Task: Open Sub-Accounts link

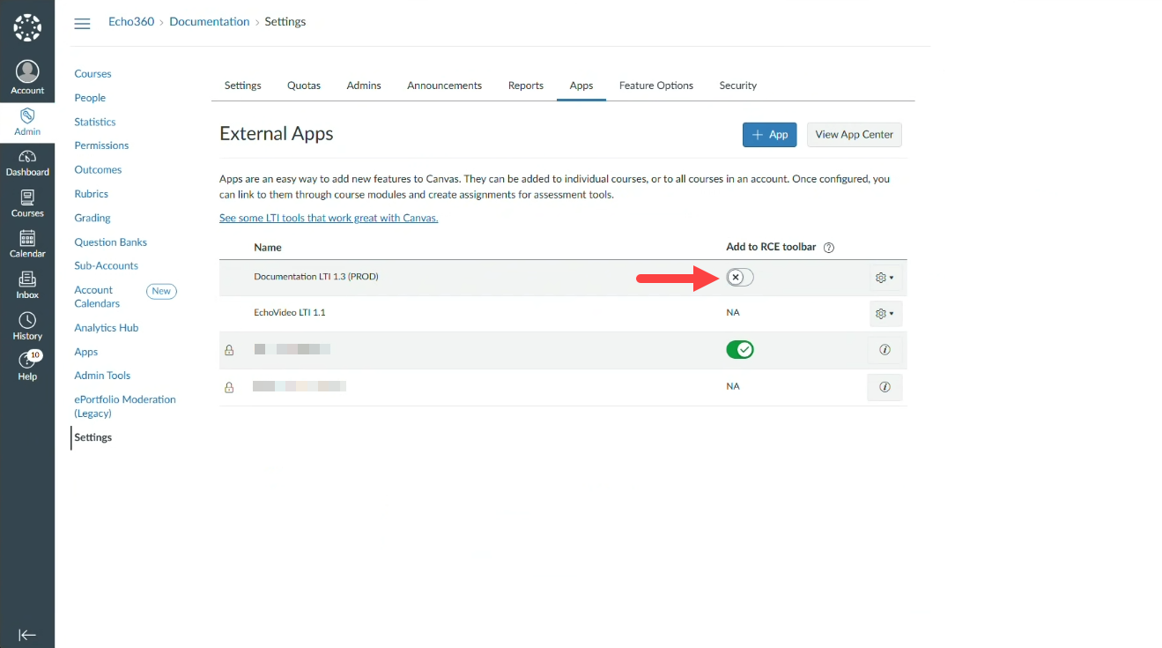Action: pos(107,265)
